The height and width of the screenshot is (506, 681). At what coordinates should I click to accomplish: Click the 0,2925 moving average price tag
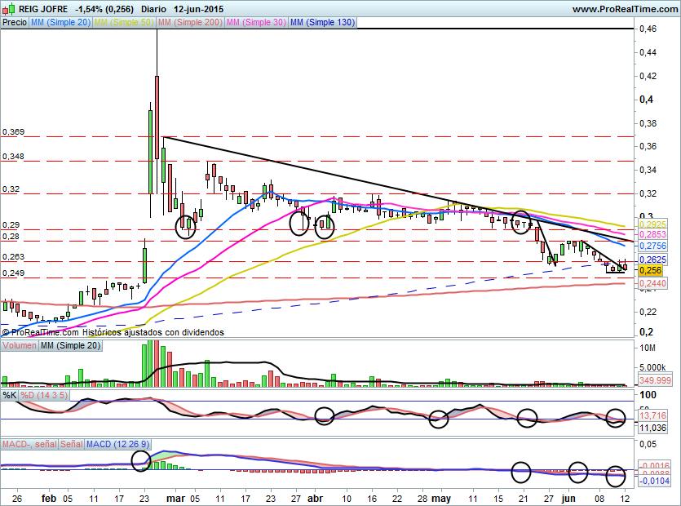(652, 224)
